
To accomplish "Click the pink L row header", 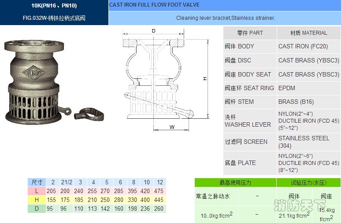I will 37,191.
